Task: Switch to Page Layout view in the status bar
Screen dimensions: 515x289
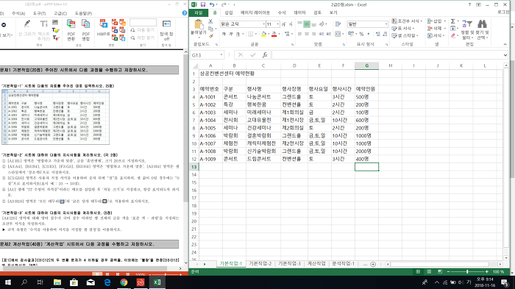Action: coord(429,271)
